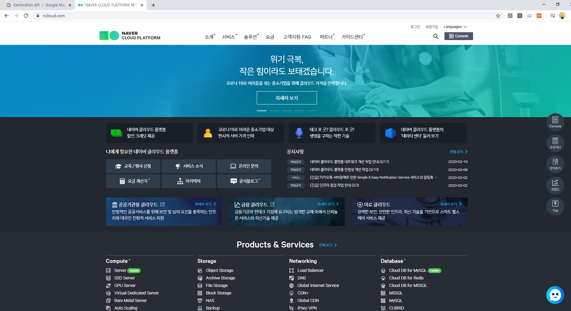Open the 트렌드 trend chart icon in the side menu
This screenshot has width=571, height=311.
pos(555,185)
